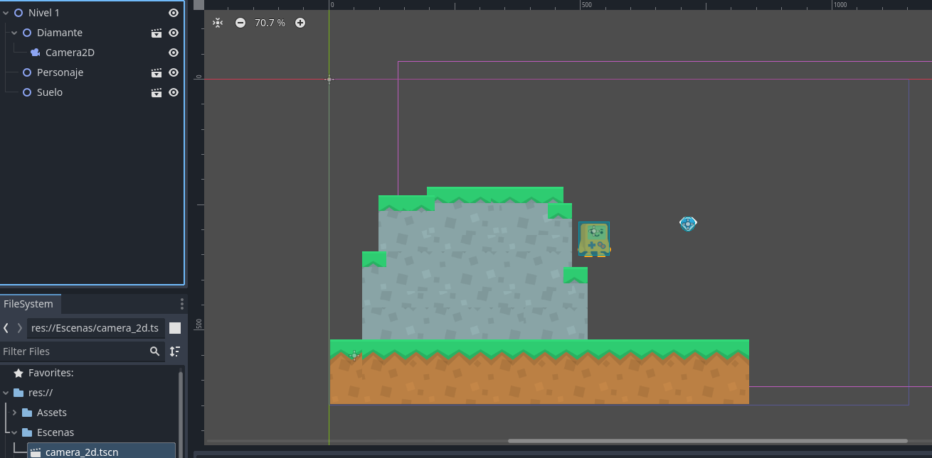
Task: Toggle visibility of Suelo node
Action: [x=174, y=92]
